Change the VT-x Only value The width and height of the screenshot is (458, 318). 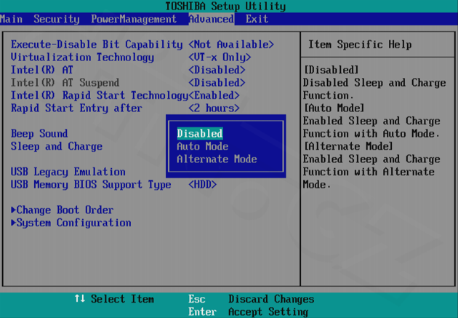[x=220, y=57]
